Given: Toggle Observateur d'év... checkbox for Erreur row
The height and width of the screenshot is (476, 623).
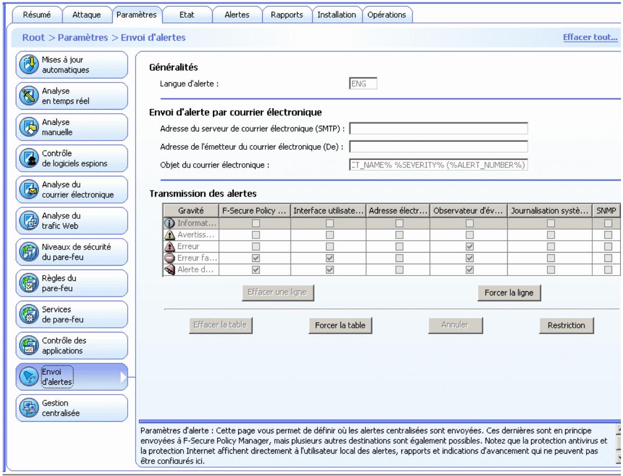Looking at the screenshot, I should 470,246.
